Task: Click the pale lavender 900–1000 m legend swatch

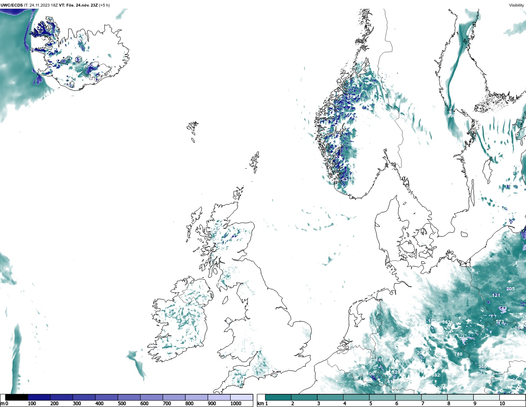Action: coord(219,397)
